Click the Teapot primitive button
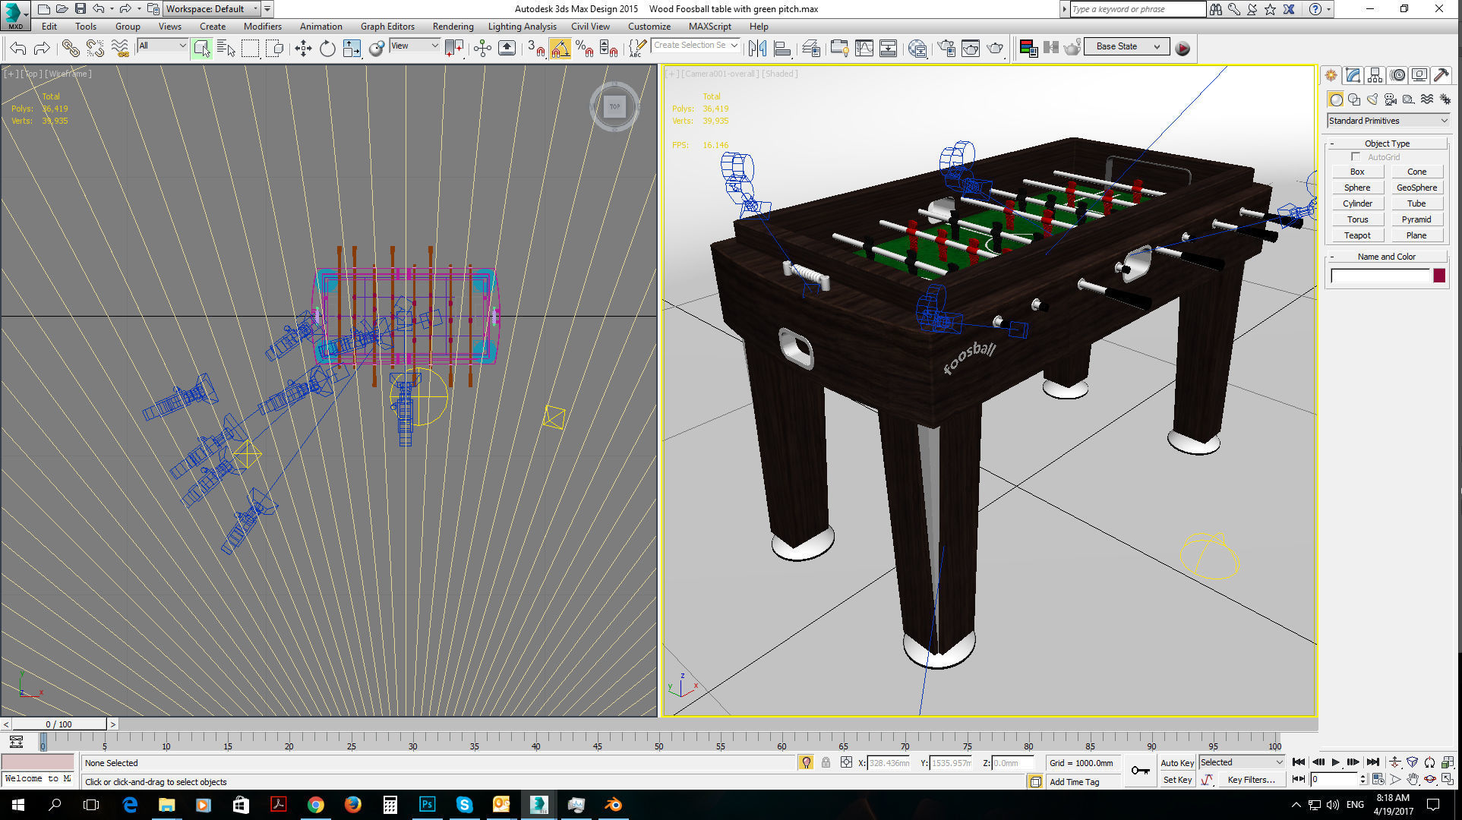This screenshot has width=1462, height=820. point(1357,235)
